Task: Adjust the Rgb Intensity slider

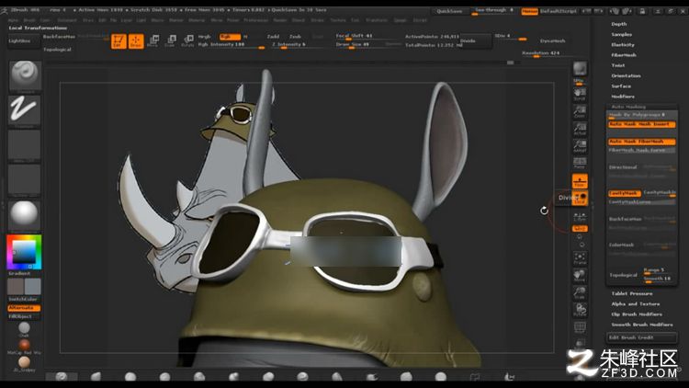Action: pos(232,45)
